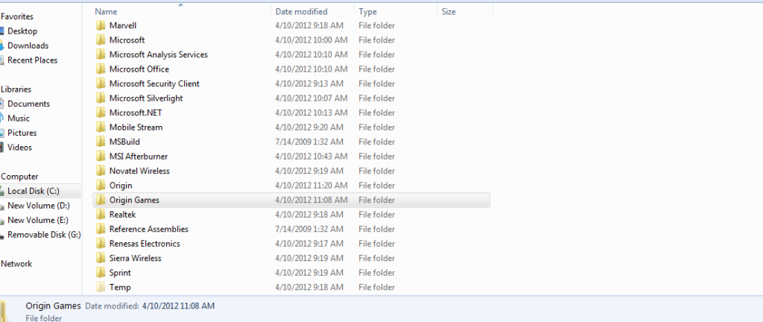763x322 pixels.
Task: Select Microsoft Analysis Services folder name
Action: coord(159,54)
